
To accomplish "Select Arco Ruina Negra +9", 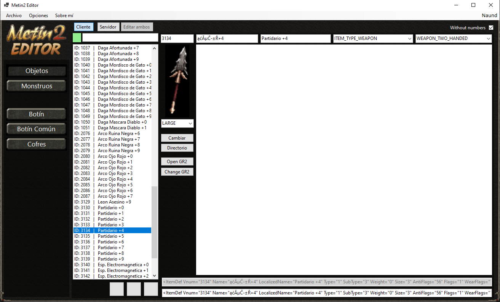I will tap(112, 151).
